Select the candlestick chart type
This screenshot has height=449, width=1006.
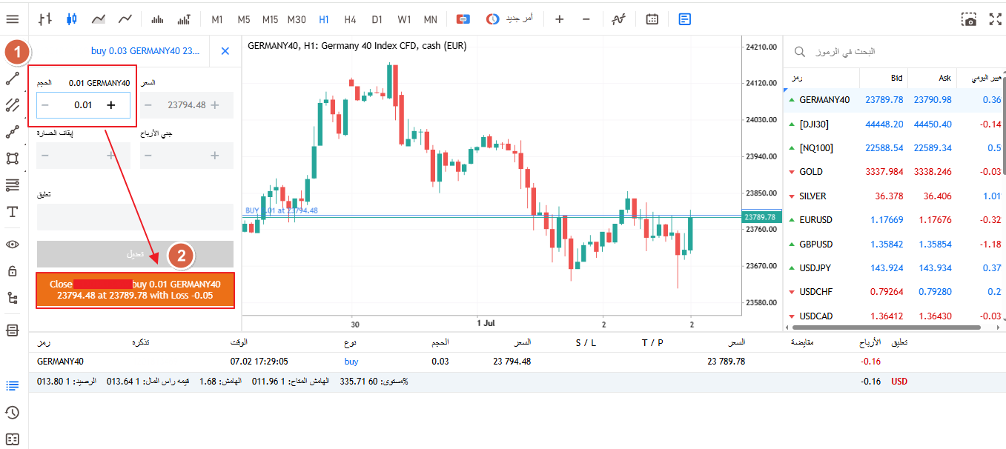point(71,19)
